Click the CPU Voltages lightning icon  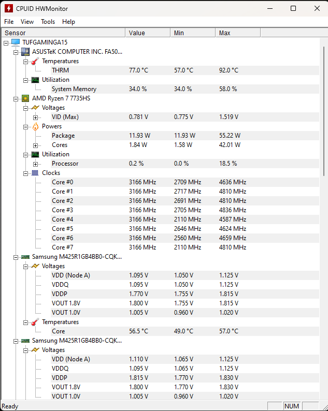35,108
